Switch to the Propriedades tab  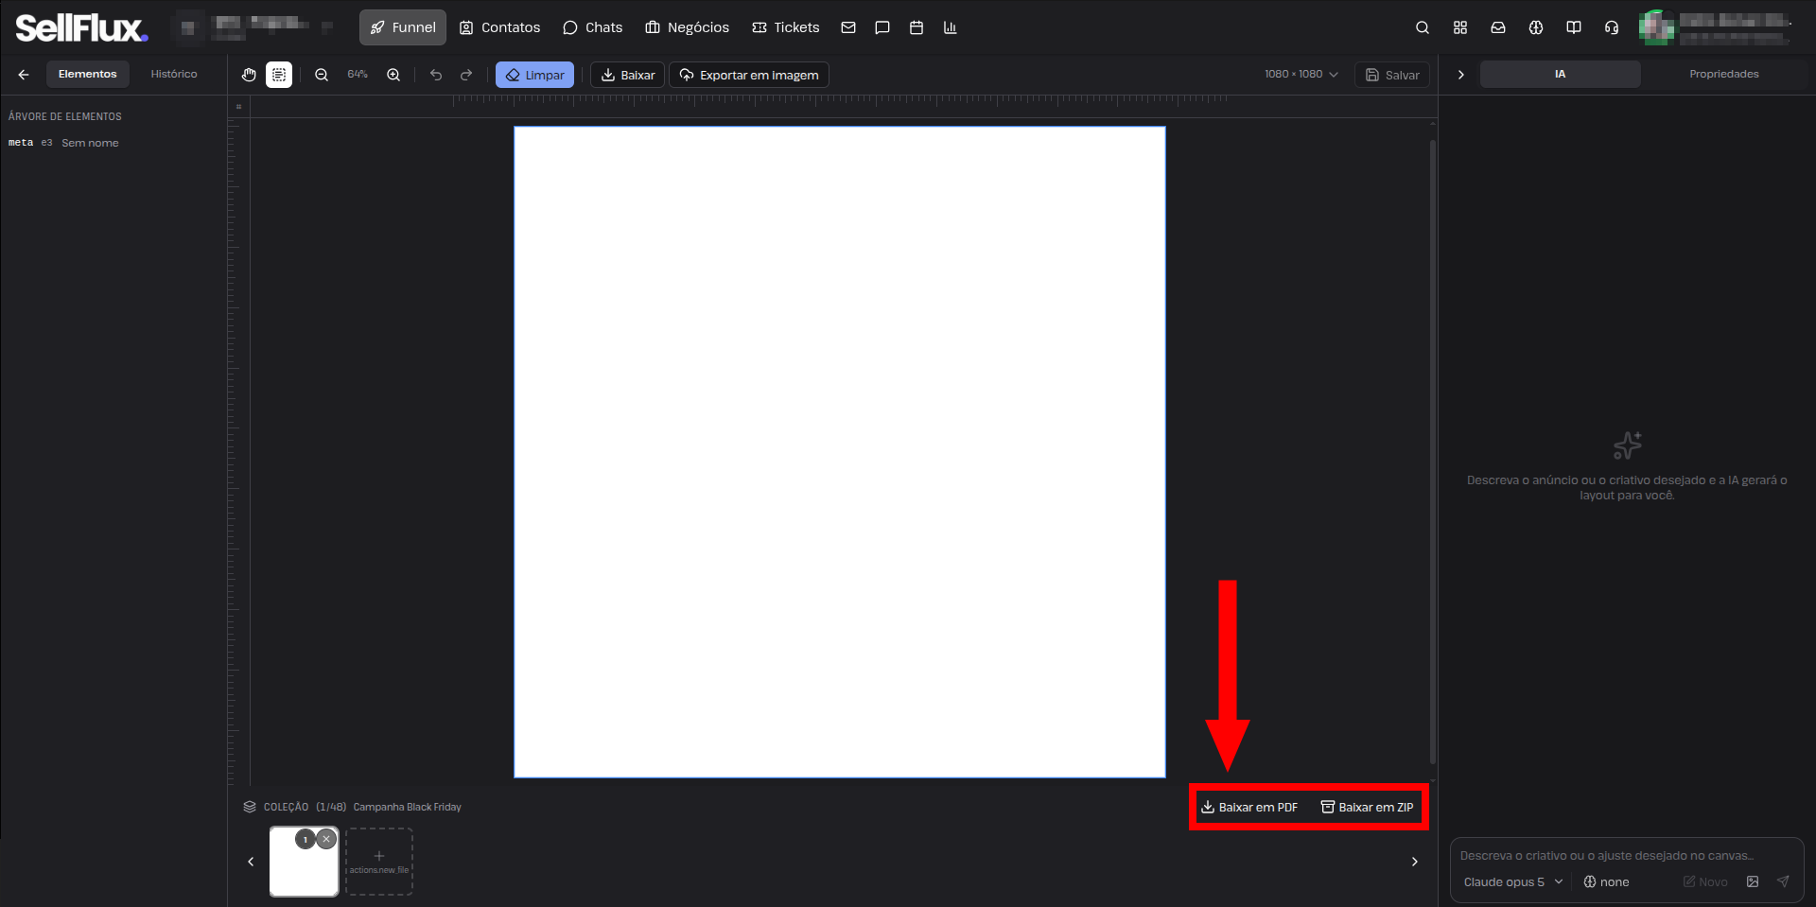pos(1724,74)
